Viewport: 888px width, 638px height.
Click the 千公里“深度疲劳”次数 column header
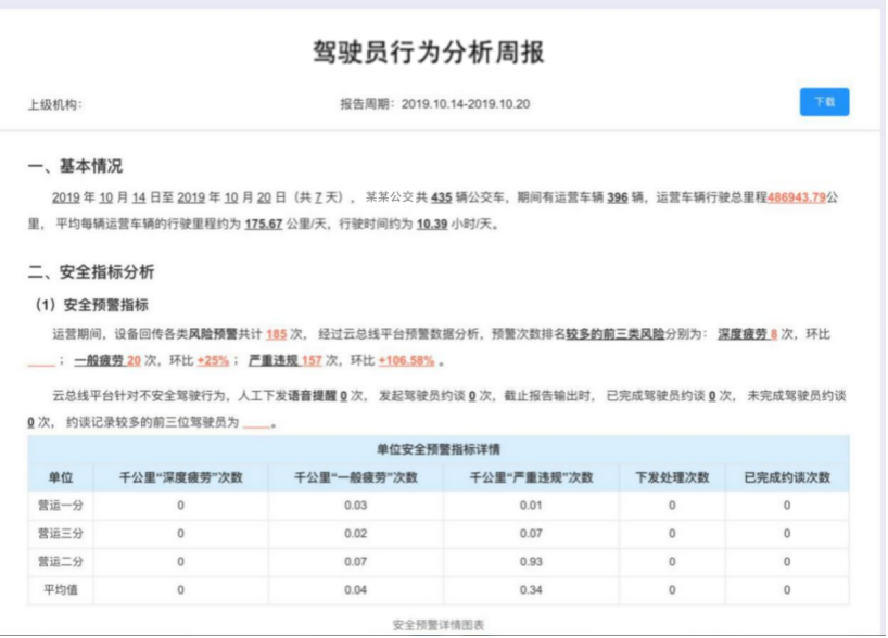coord(181,477)
